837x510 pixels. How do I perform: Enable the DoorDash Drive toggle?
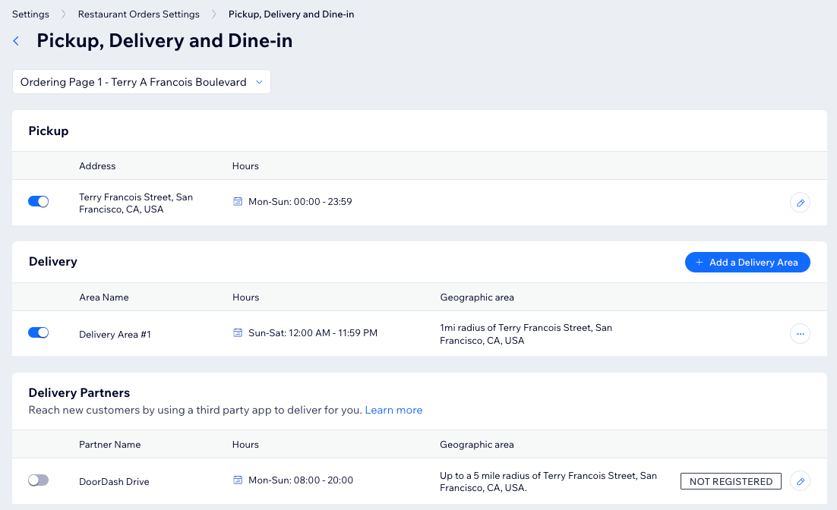38,480
